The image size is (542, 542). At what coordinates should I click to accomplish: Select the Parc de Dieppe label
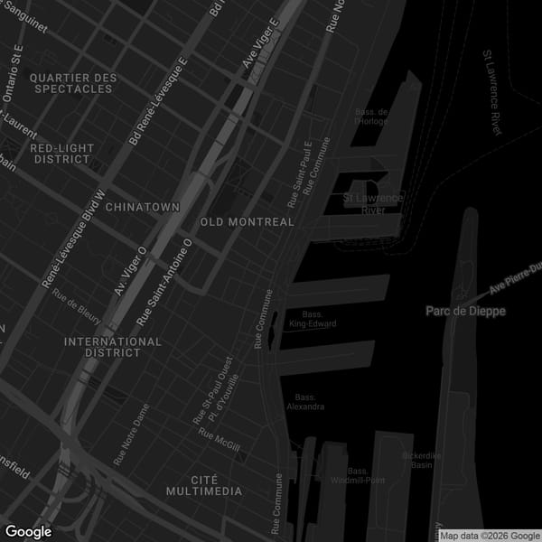(466, 311)
